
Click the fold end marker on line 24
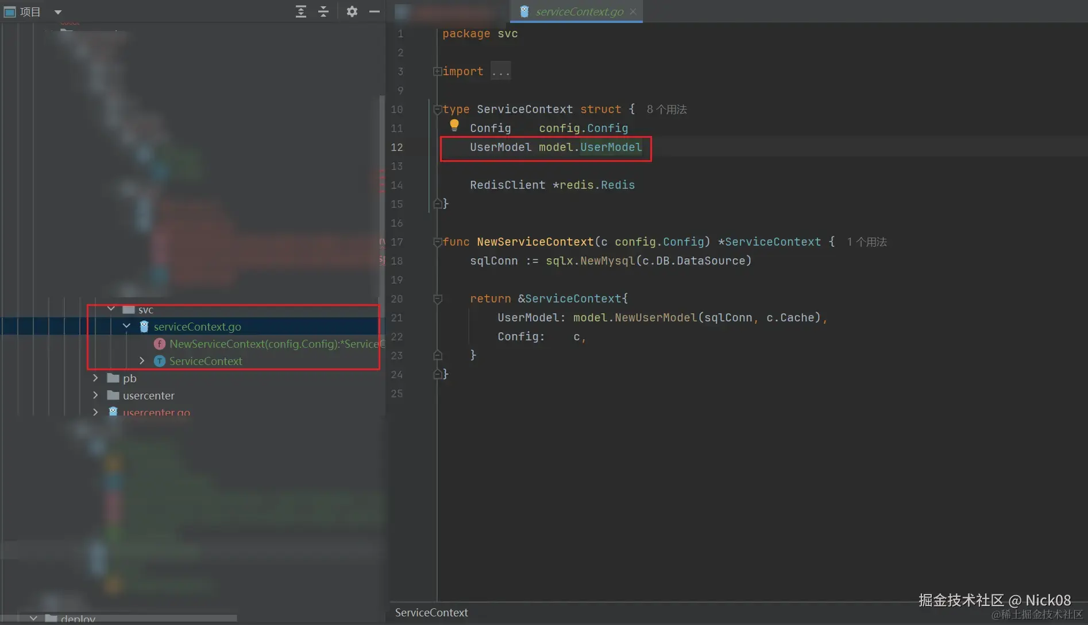pyautogui.click(x=437, y=374)
